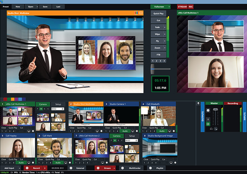Image resolution: width=247 pixels, height=174 pixels.
Task: Click monitor icon on vMix Call Multiview 1 input
Action: 29,131
